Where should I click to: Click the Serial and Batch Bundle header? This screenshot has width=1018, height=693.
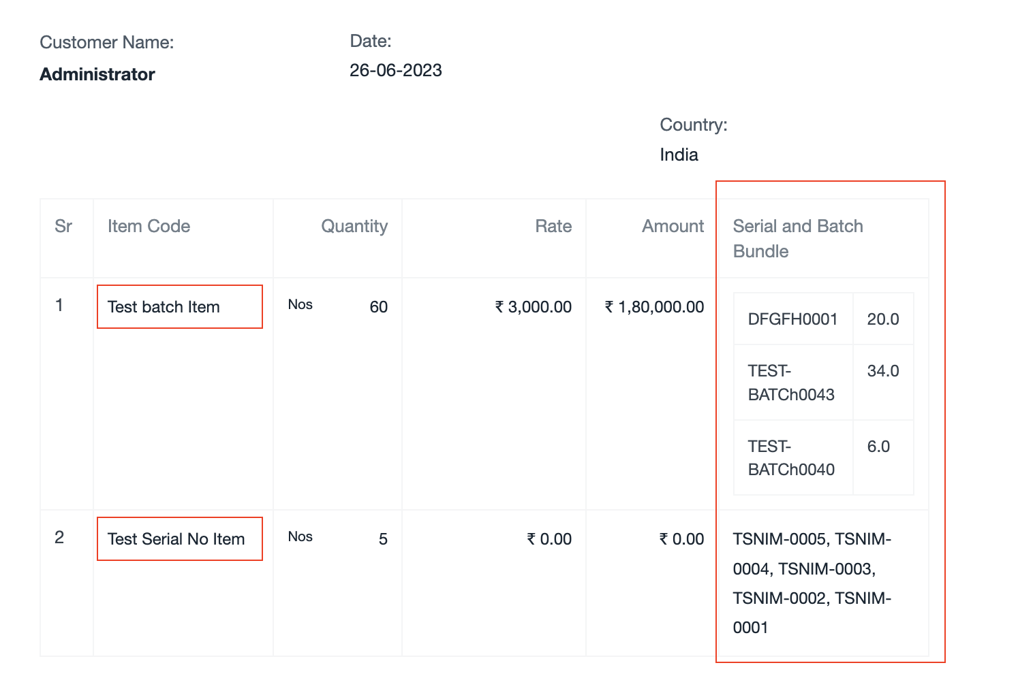pos(797,238)
